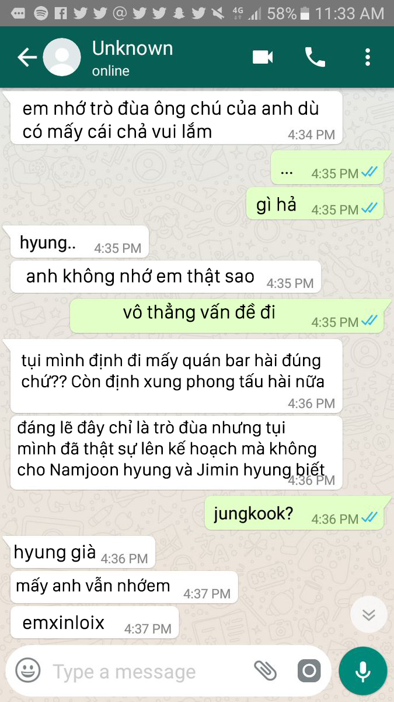Select the 'jungkook?' sent message
The width and height of the screenshot is (394, 702).
tap(294, 515)
